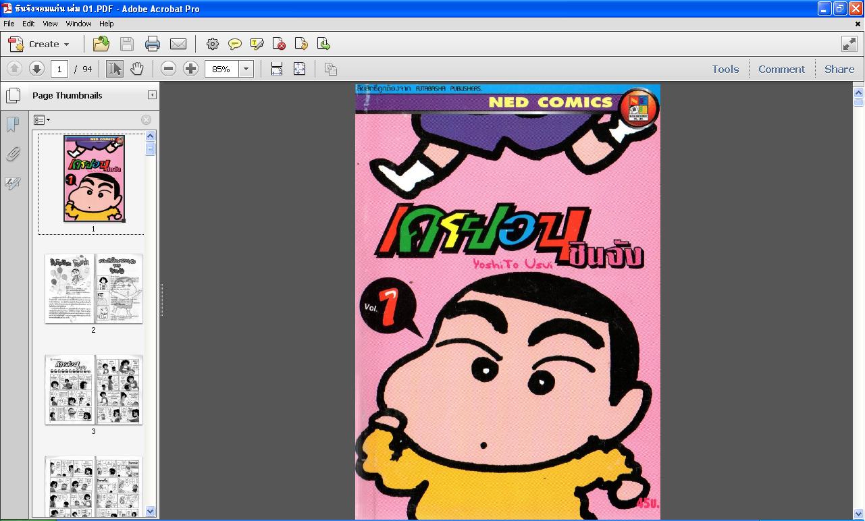Screen dimensions: 865x521
Task: Delete page with the red X icon
Action: [279, 44]
